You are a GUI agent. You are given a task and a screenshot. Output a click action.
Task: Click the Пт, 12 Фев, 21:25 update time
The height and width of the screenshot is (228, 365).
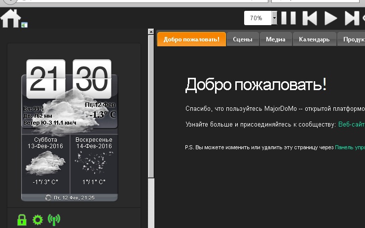tap(74, 198)
